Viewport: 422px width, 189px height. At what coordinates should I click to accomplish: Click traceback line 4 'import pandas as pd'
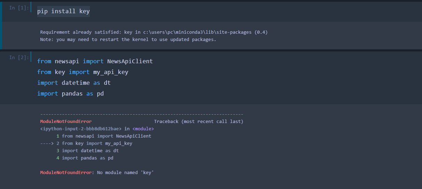87,158
